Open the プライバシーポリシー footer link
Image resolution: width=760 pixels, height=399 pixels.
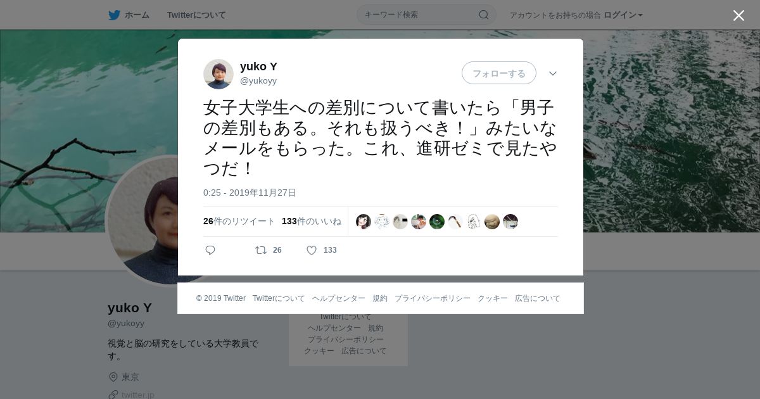tap(433, 298)
